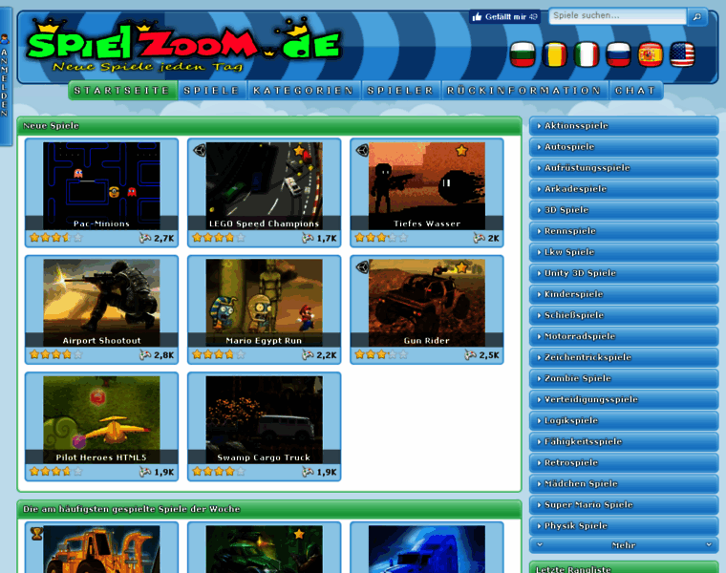Open the Aktionsspiele category
This screenshot has width=726, height=573.
click(x=624, y=126)
